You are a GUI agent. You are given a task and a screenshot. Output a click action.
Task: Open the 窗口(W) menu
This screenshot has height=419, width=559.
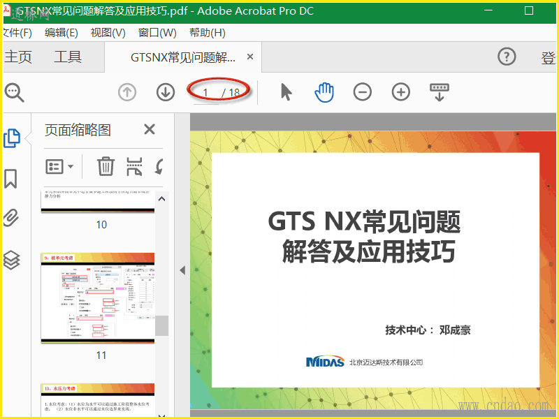point(157,33)
